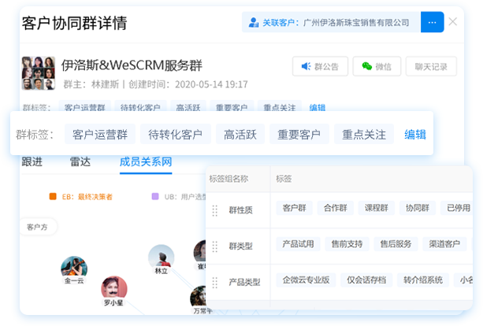
Task: Click the 客户方 label pill
Action: coord(38,227)
